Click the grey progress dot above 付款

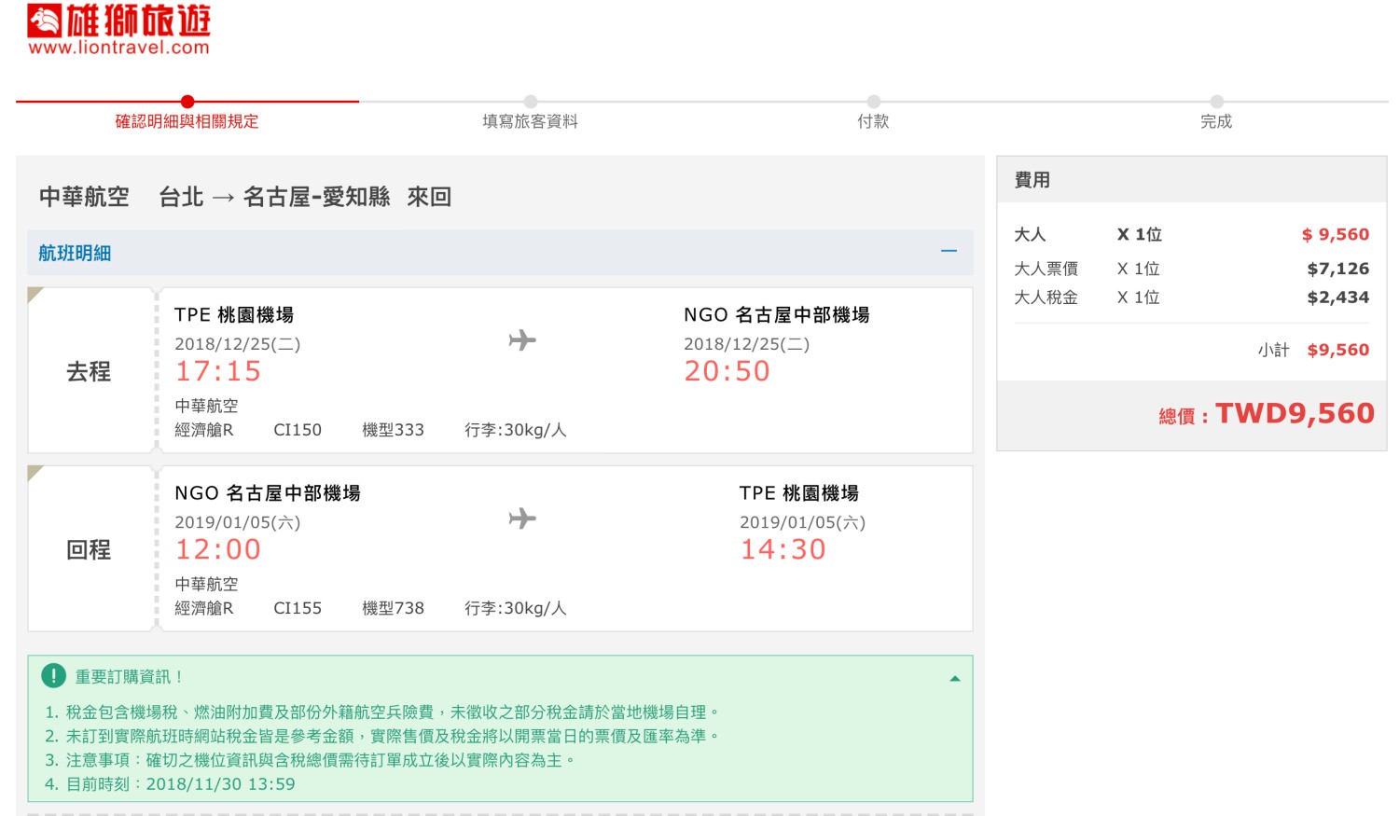click(x=873, y=102)
